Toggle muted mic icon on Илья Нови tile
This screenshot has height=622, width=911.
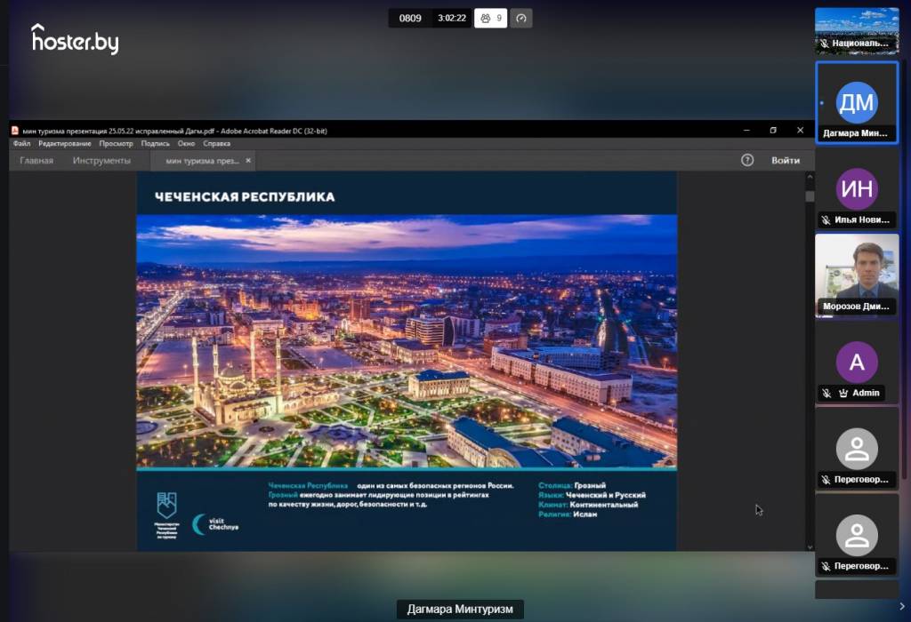826,219
